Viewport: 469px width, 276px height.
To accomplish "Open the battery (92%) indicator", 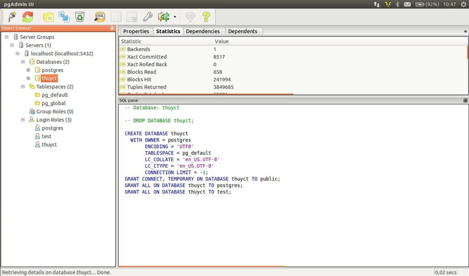I will [427, 4].
